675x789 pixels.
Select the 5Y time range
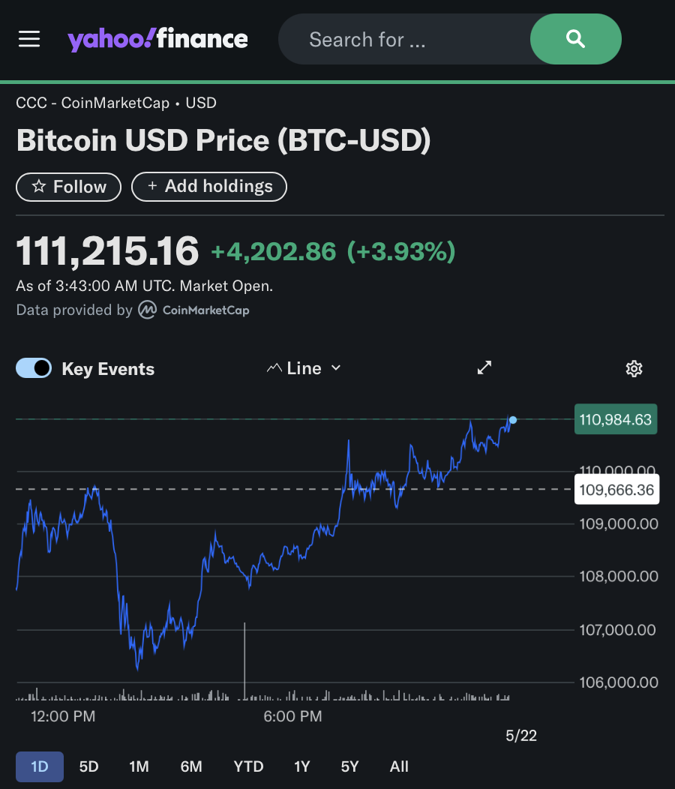point(349,766)
